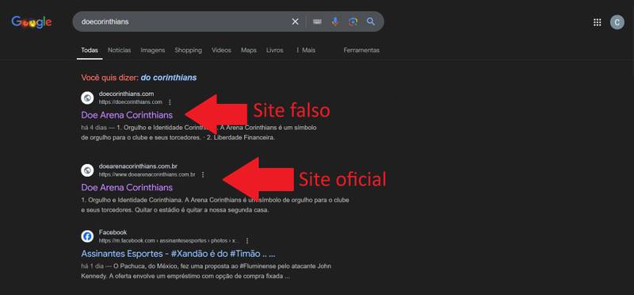634x295 pixels.
Task: Switch to the Livros tab
Action: click(x=274, y=50)
